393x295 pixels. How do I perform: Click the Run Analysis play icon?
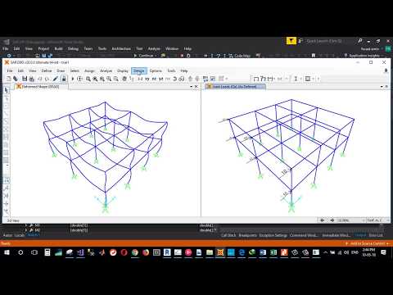pyautogui.click(x=73, y=79)
